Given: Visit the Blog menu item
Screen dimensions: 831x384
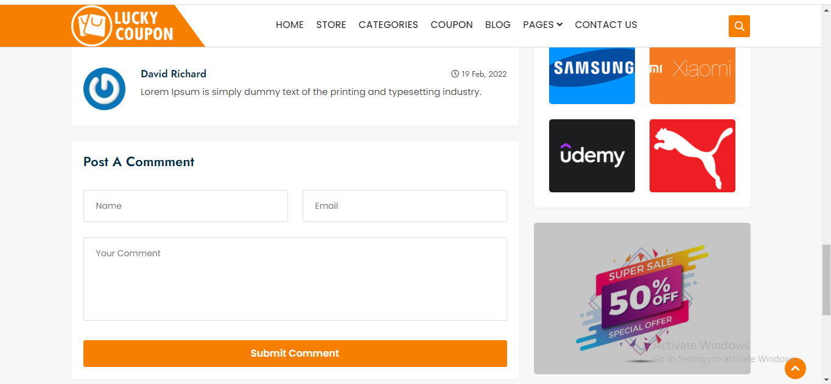Looking at the screenshot, I should [498, 25].
